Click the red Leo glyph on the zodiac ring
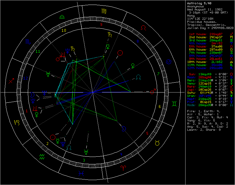 (143, 28)
